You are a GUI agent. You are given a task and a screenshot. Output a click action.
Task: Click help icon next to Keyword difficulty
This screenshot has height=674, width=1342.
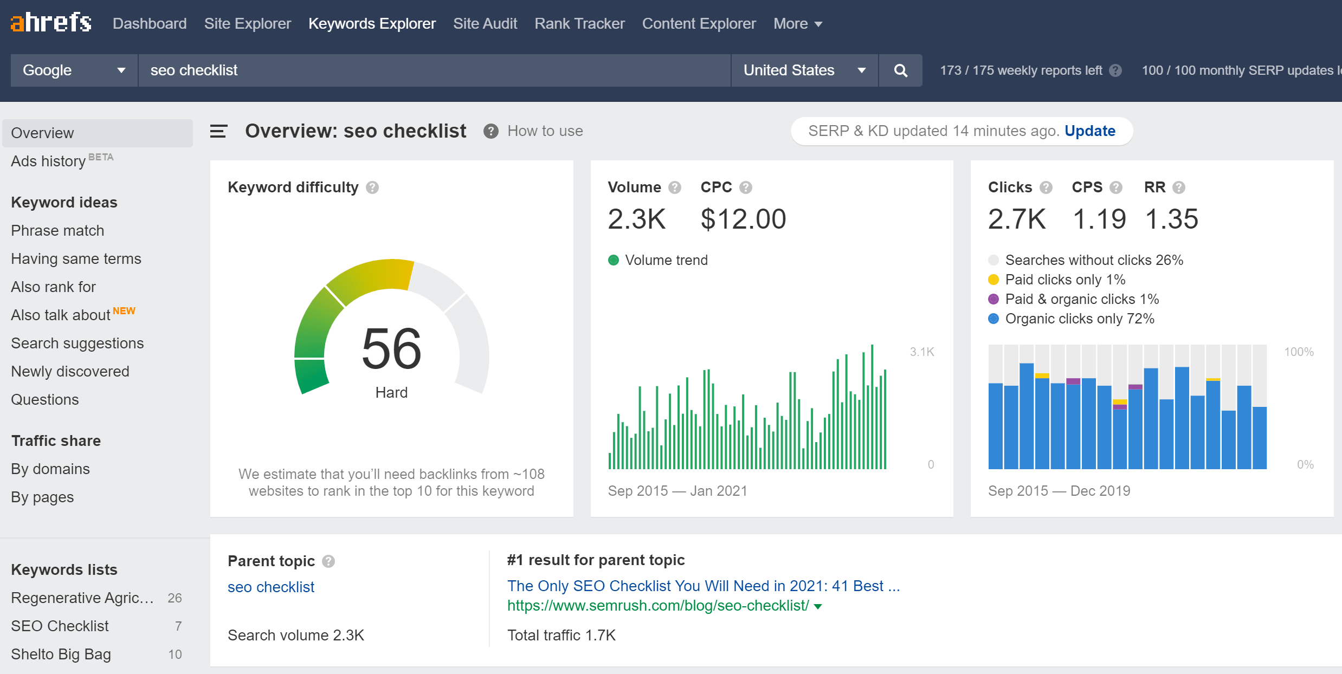point(372,187)
